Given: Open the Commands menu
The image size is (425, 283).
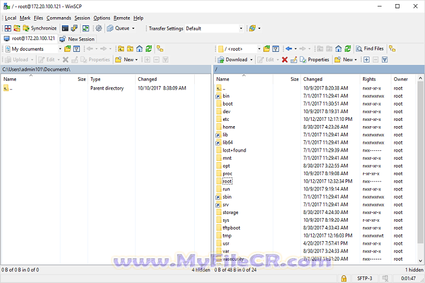Looking at the screenshot, I should (x=58, y=18).
